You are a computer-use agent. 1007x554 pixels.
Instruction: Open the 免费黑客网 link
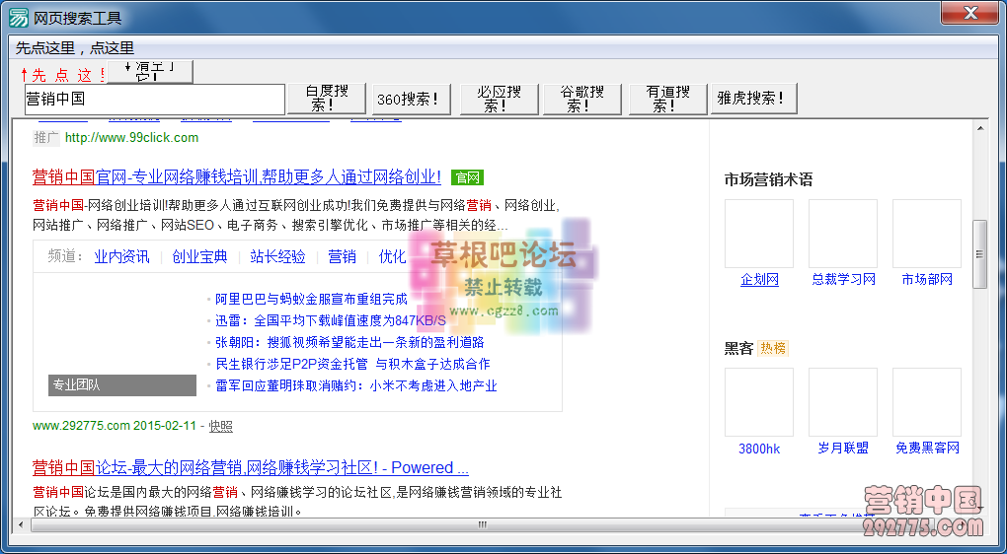927,449
